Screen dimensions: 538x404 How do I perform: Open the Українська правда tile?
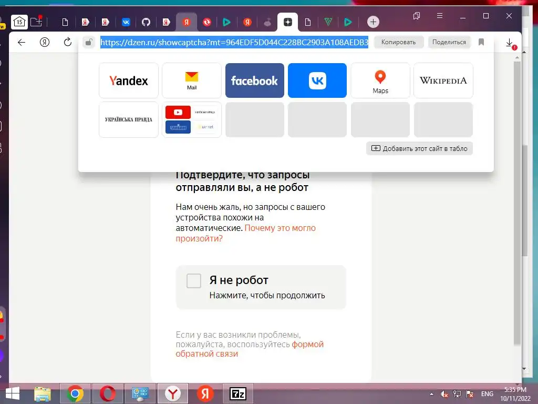[x=129, y=119]
